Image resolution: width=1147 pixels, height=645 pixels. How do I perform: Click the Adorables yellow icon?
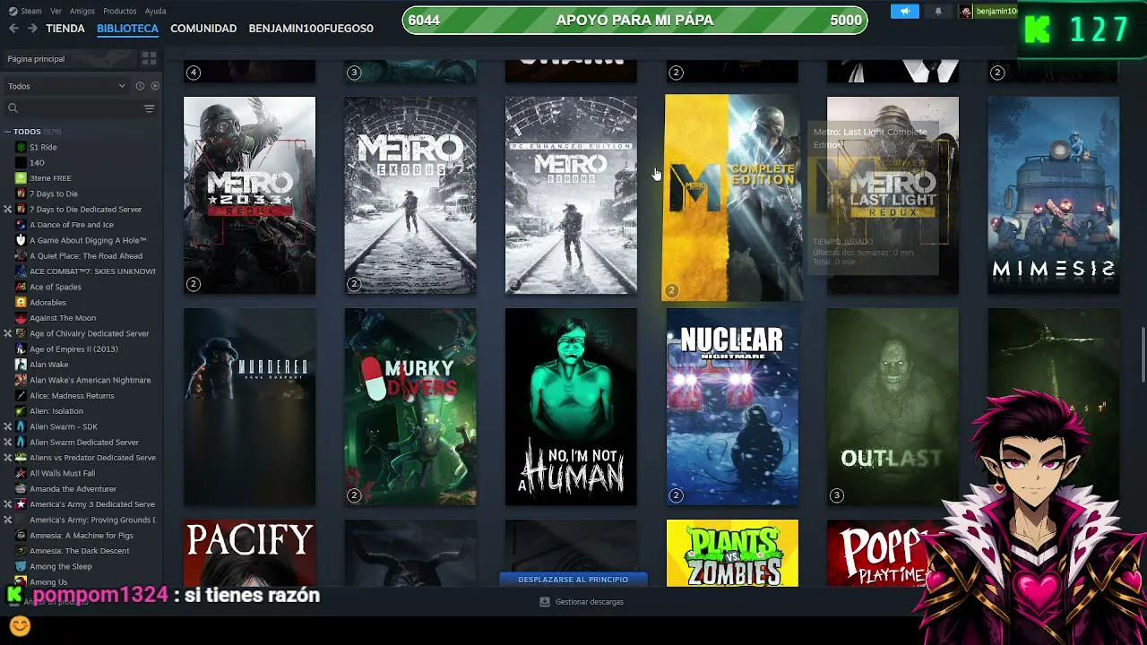[x=21, y=303]
